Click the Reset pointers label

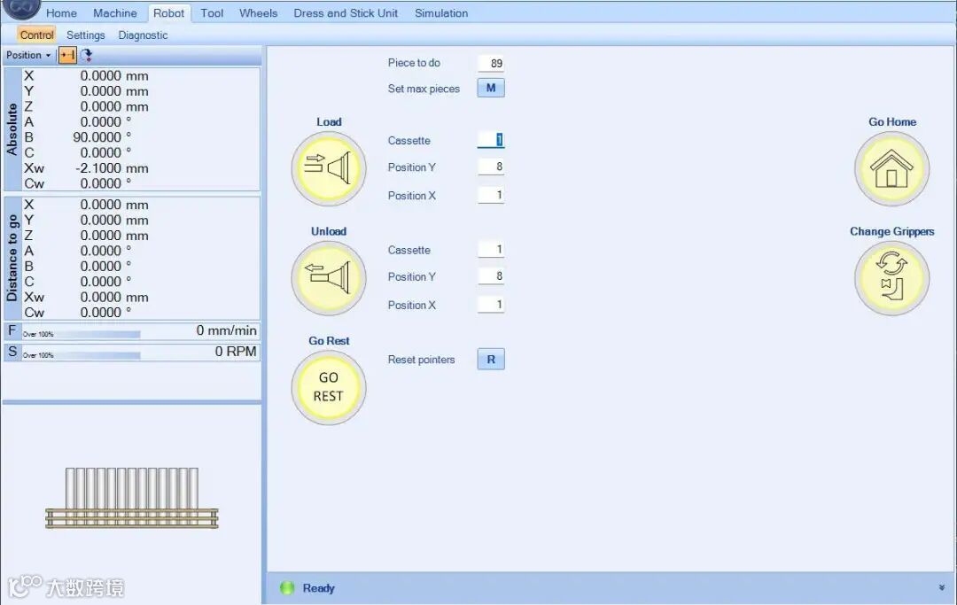[421, 360]
